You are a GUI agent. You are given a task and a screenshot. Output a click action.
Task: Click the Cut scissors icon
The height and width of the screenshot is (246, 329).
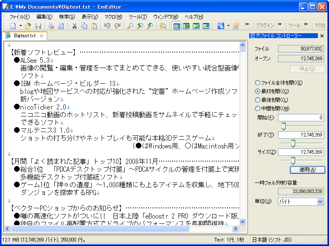tap(74, 26)
